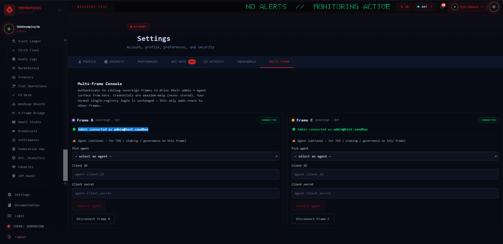The width and height of the screenshot is (503, 244).
Task: Click Connect agent in Frame B
Action: 89,206
